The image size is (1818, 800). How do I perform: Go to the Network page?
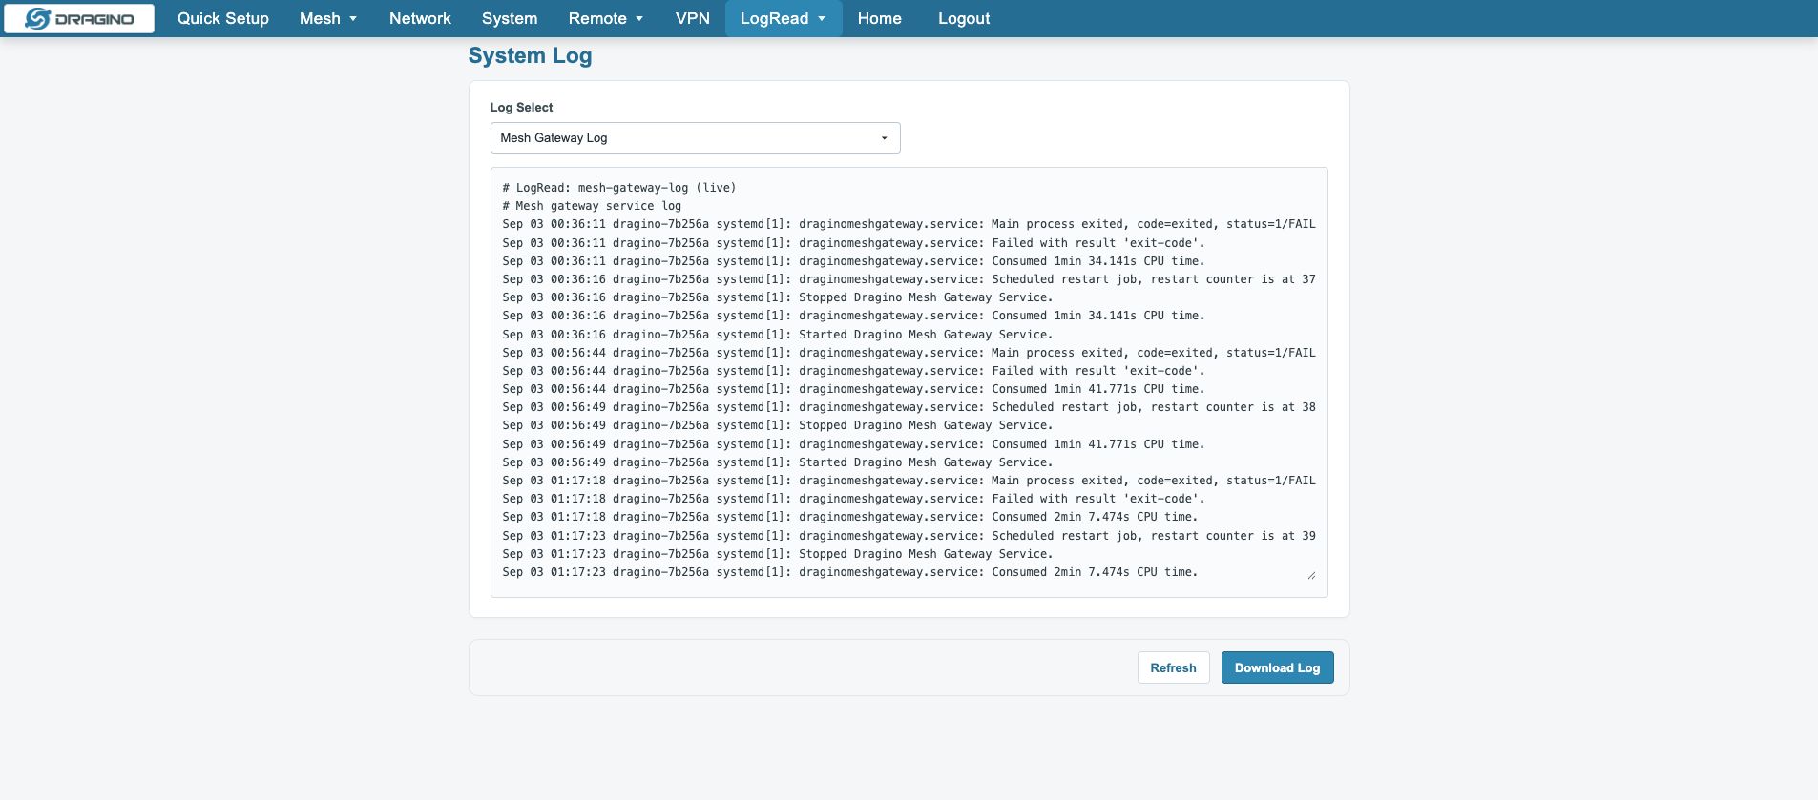pyautogui.click(x=420, y=18)
